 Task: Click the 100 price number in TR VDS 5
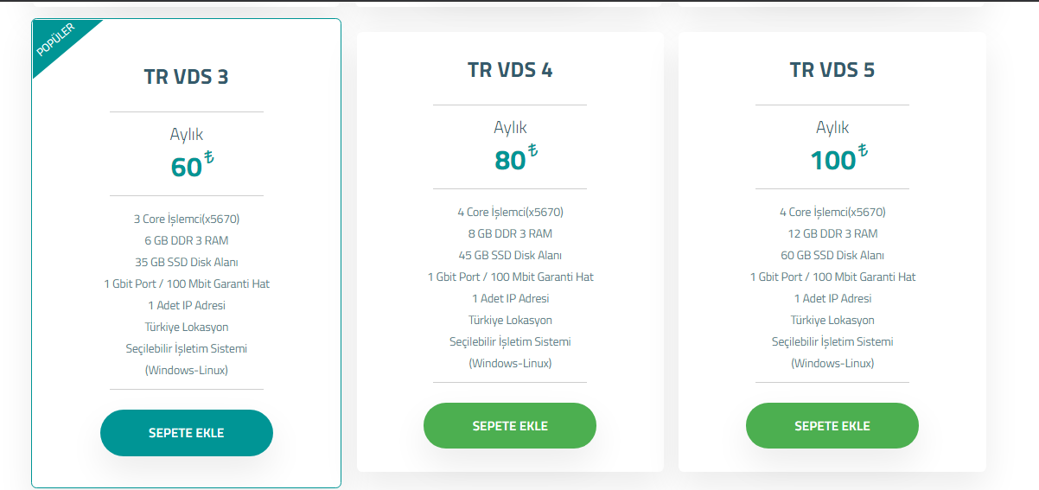tap(832, 161)
